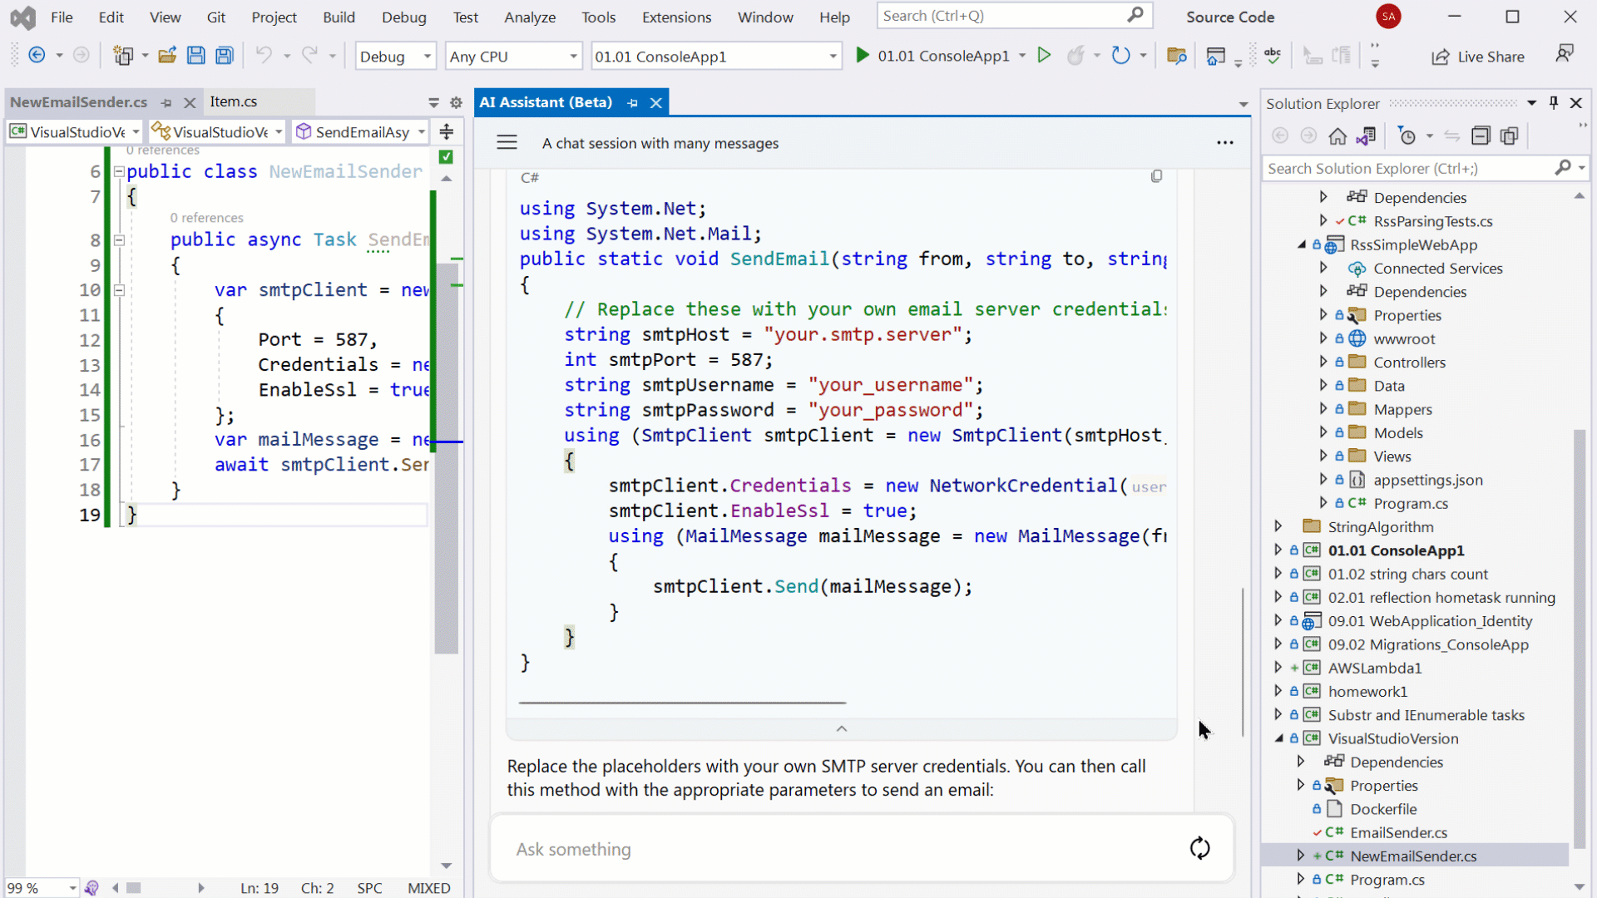The width and height of the screenshot is (1597, 898).
Task: Open the File menu
Action: pos(62,17)
